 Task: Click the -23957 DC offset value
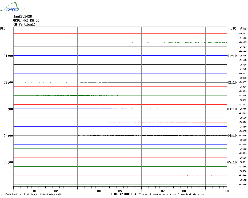243,82
